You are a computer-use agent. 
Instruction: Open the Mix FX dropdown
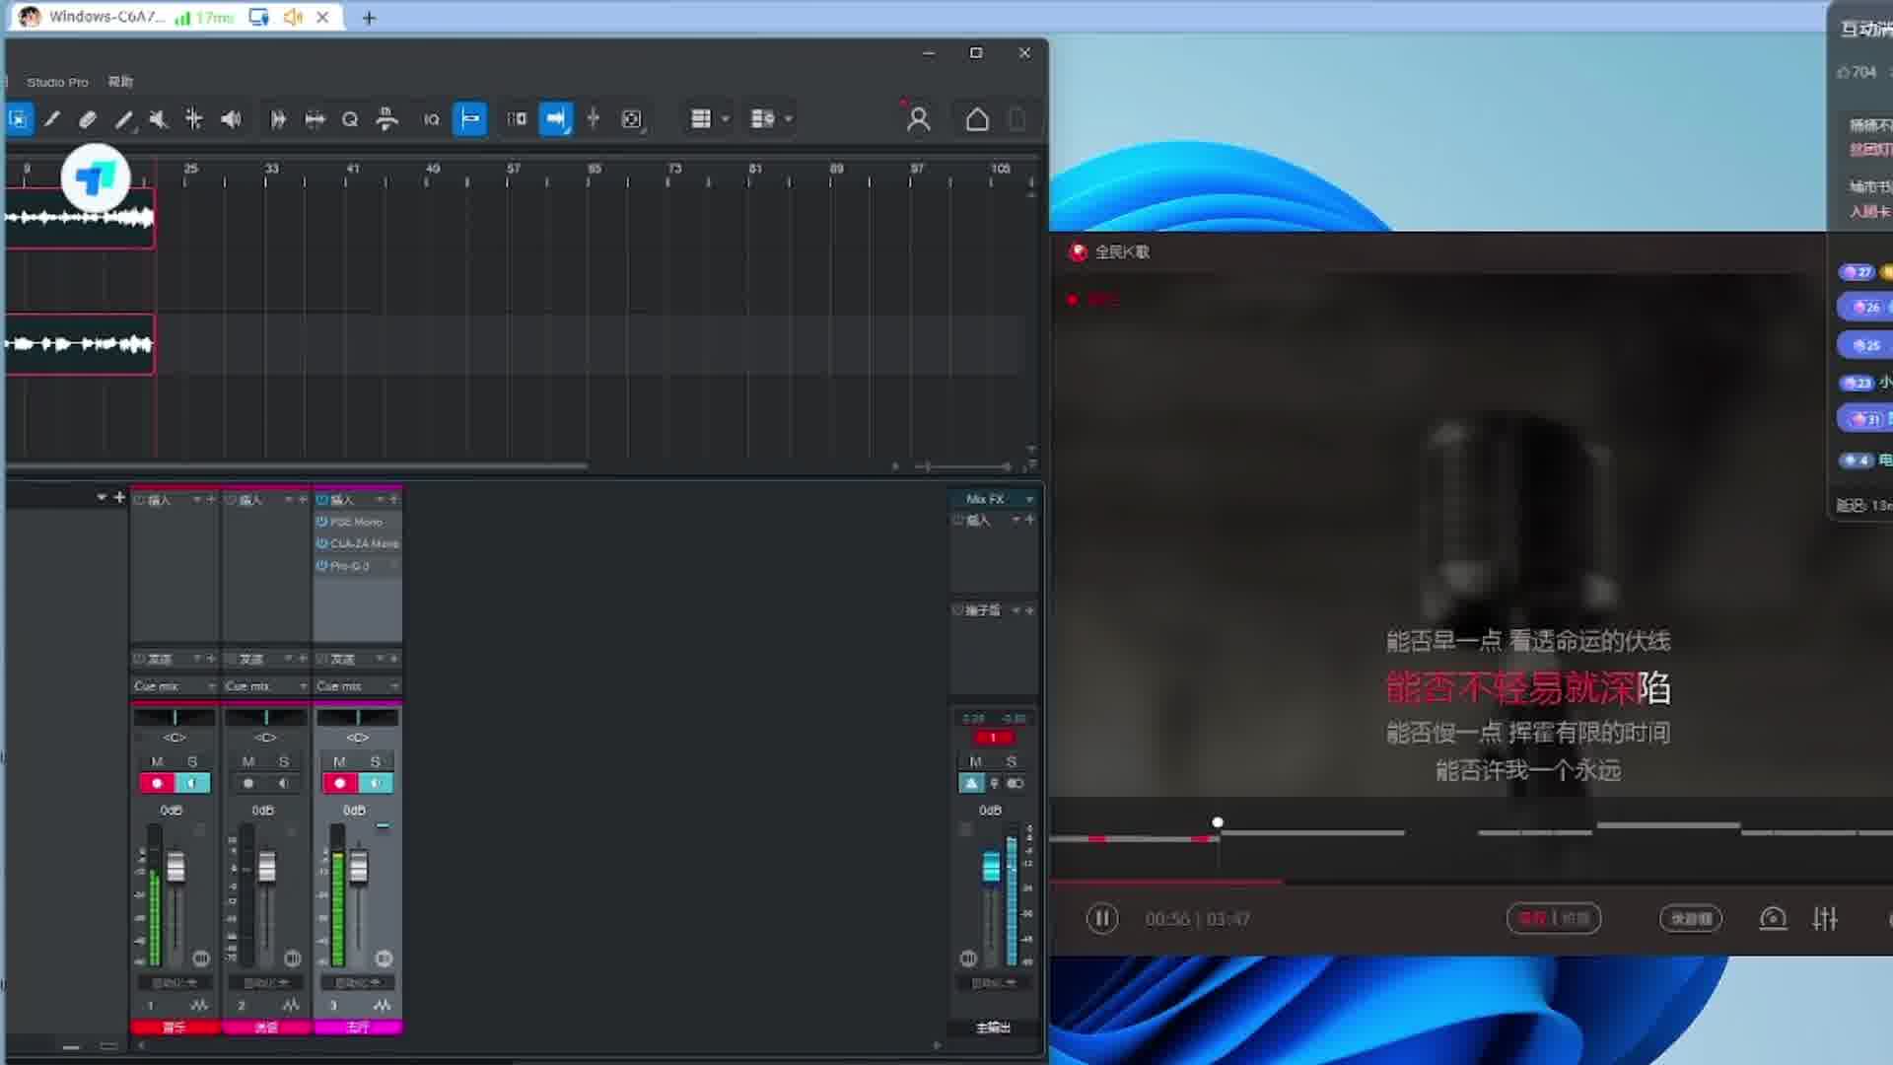click(x=1027, y=498)
